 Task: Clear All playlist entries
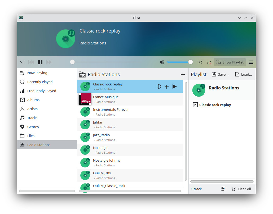(x=241, y=189)
